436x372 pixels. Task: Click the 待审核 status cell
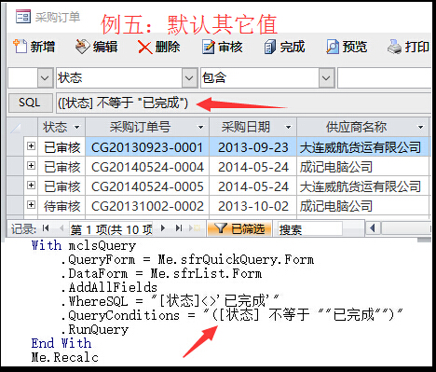pos(61,206)
